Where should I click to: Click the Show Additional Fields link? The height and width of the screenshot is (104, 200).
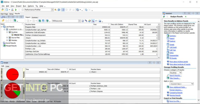pyautogui.click(x=178, y=87)
